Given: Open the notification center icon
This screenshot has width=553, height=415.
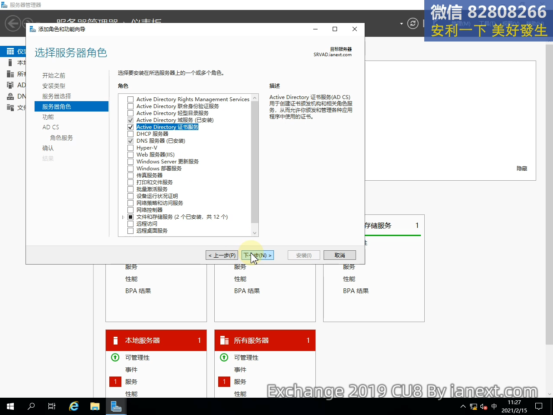Looking at the screenshot, I should pos(539,406).
